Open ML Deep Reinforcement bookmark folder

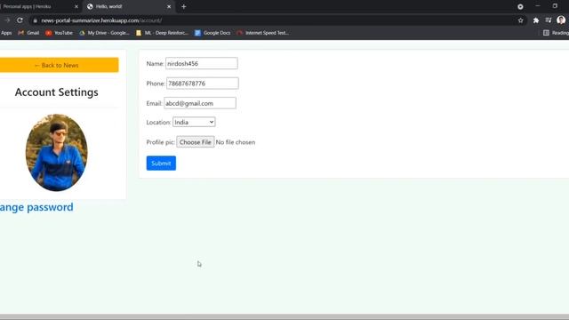[x=162, y=33]
